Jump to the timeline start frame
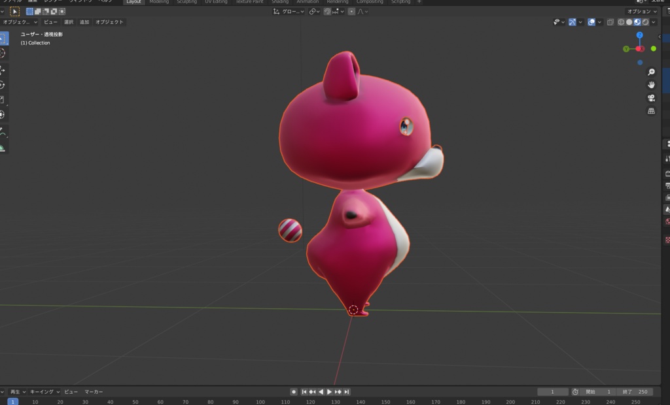The width and height of the screenshot is (670, 405). pyautogui.click(x=304, y=392)
